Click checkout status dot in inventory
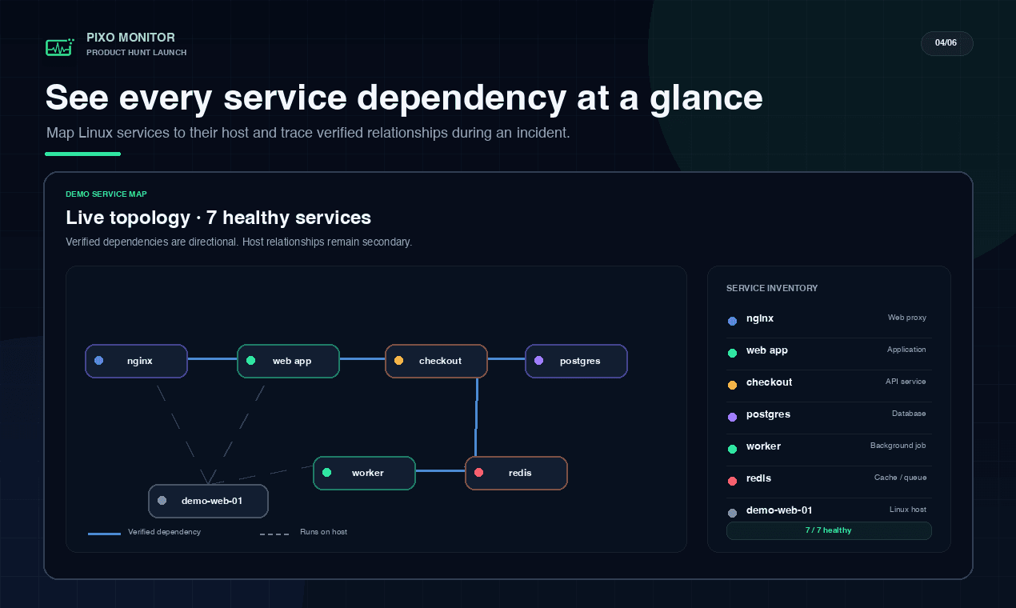The height and width of the screenshot is (608, 1016). (x=732, y=385)
